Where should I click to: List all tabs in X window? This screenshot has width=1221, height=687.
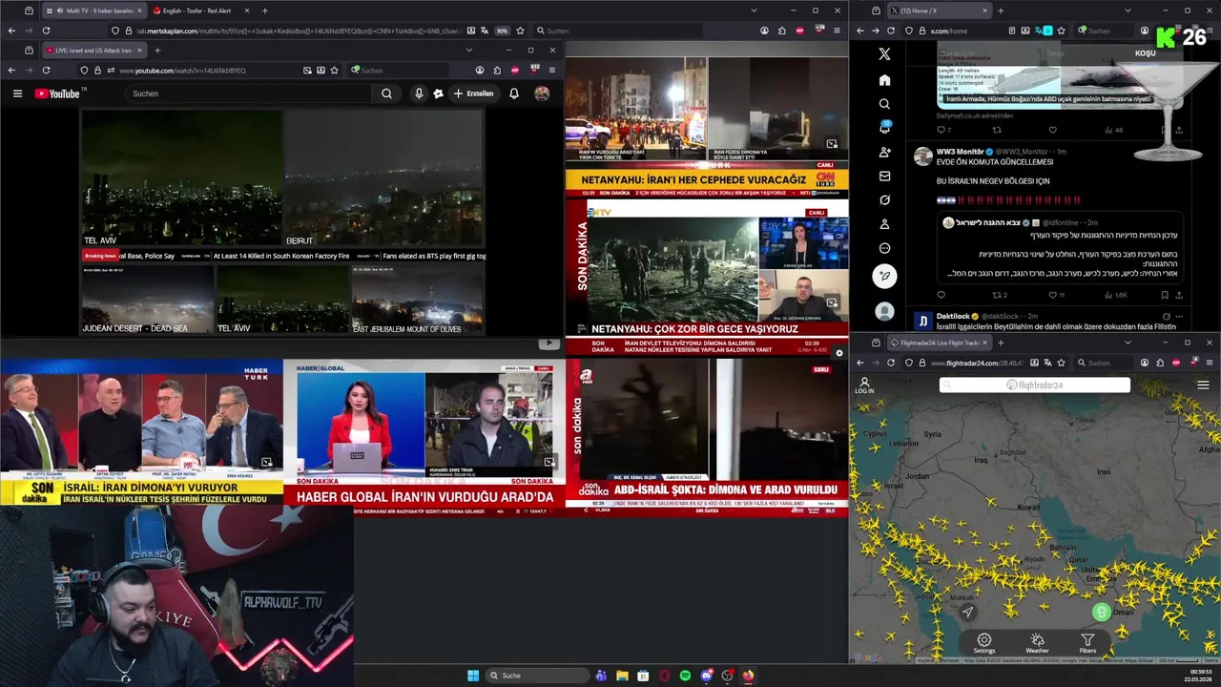1128,10
